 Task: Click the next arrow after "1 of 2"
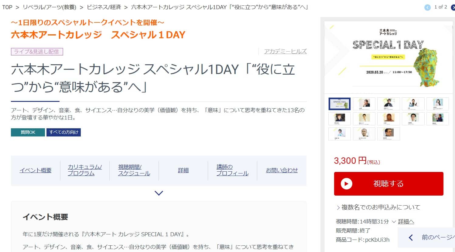(x=453, y=8)
